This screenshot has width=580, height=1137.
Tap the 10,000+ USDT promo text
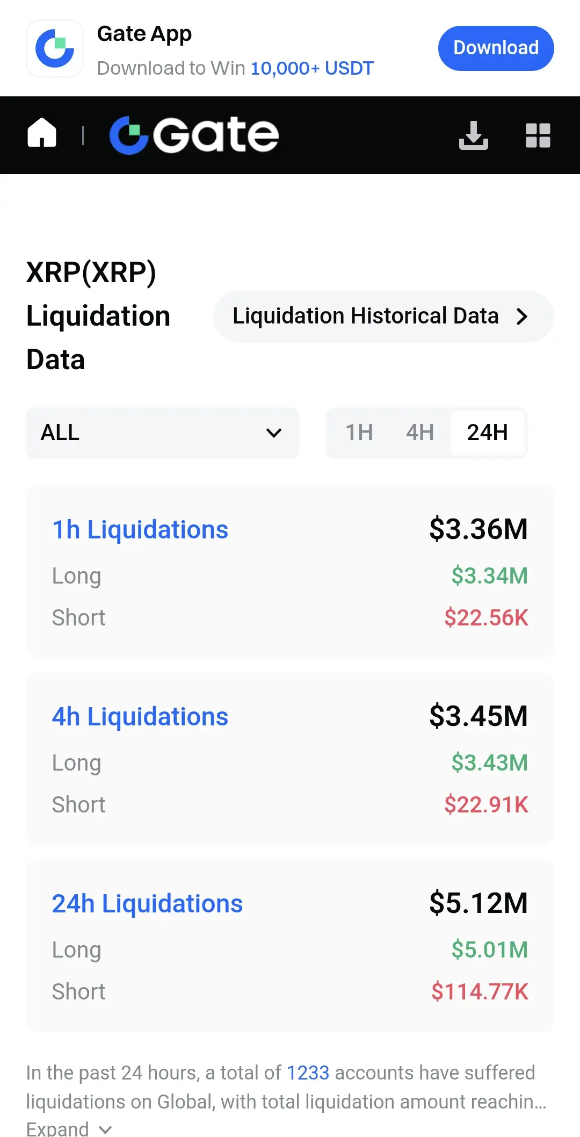(312, 68)
